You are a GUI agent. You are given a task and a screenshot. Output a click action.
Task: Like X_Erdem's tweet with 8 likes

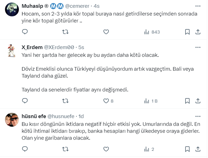106,101
